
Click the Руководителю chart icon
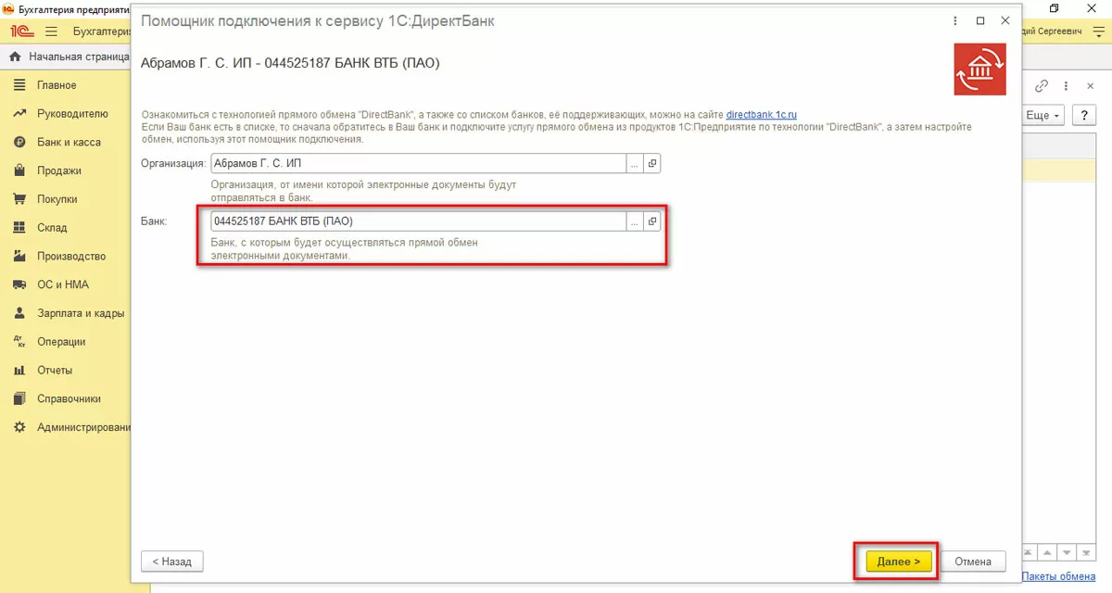(19, 114)
